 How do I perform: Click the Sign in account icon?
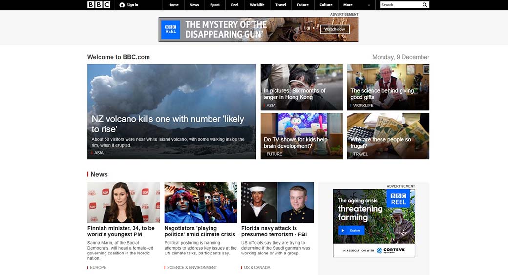[x=122, y=5]
